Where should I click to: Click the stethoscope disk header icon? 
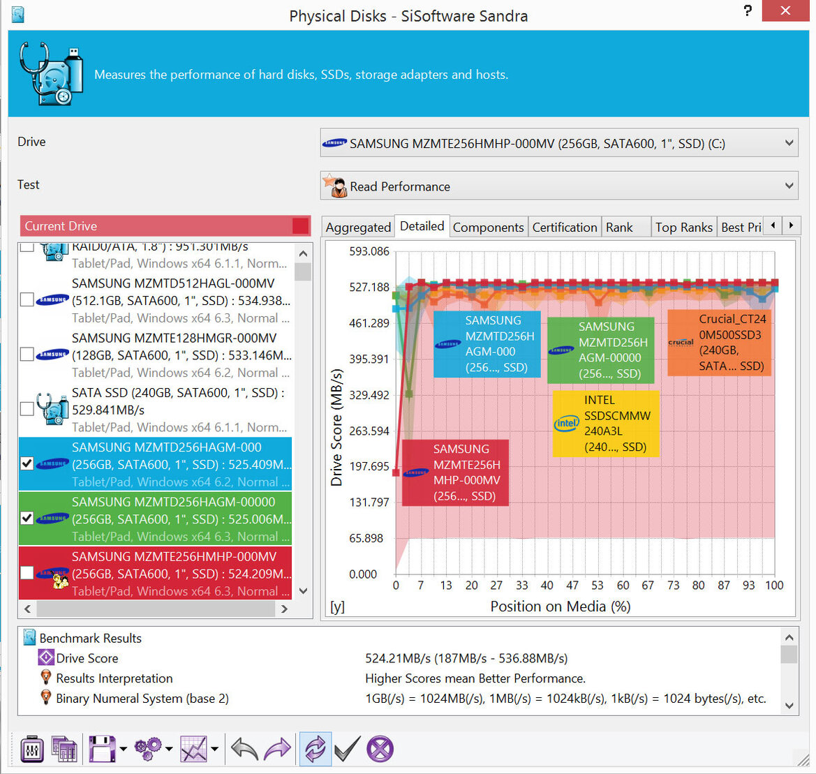[51, 74]
